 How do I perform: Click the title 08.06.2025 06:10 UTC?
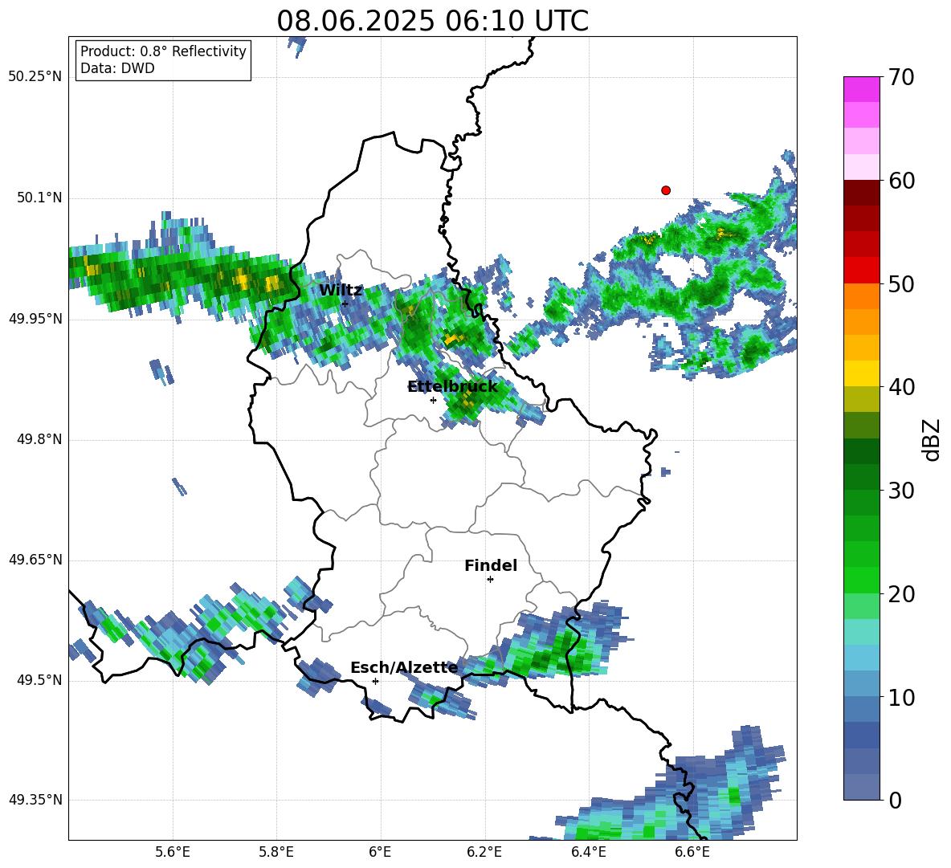point(432,21)
